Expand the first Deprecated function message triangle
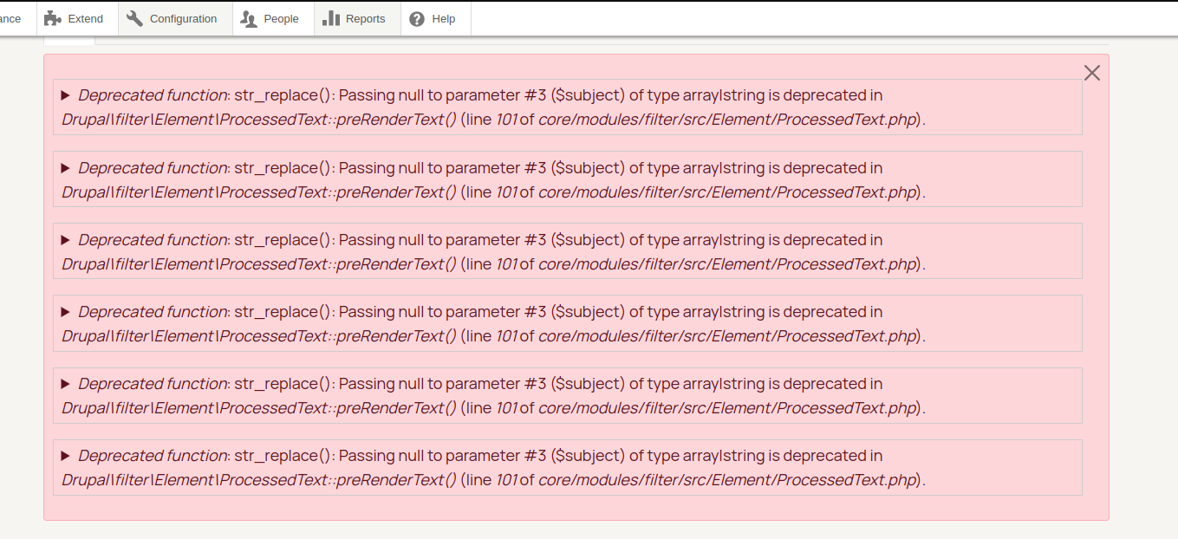1178x539 pixels. tap(65, 95)
